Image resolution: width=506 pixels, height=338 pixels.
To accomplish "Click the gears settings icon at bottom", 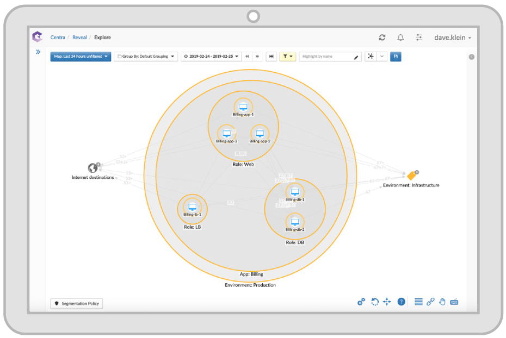I will [x=361, y=302].
